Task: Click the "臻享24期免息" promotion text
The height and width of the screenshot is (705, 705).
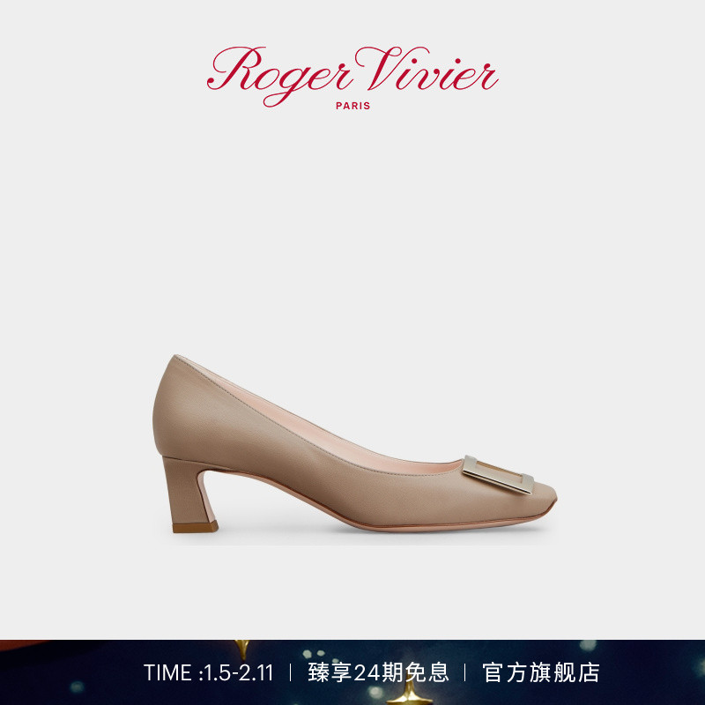Action: [378, 672]
